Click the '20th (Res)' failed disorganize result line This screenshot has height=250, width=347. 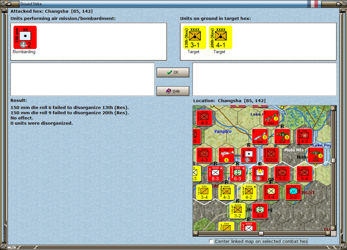[x=70, y=113]
